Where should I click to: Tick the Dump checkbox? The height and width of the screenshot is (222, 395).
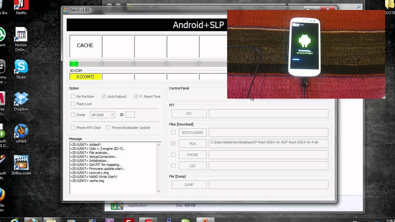[x=73, y=115]
